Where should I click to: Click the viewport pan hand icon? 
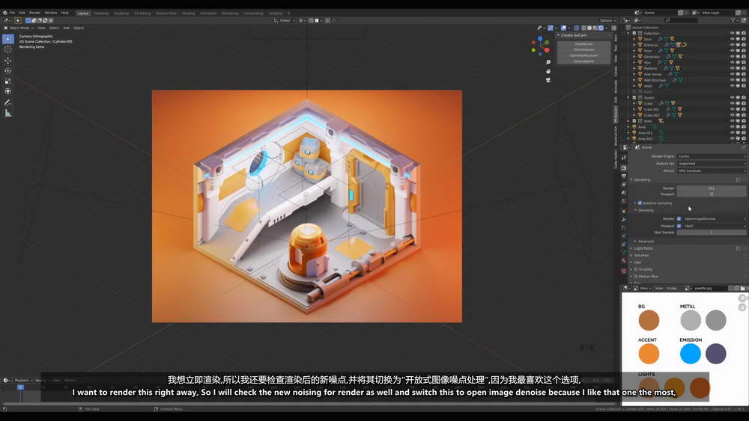pos(548,71)
